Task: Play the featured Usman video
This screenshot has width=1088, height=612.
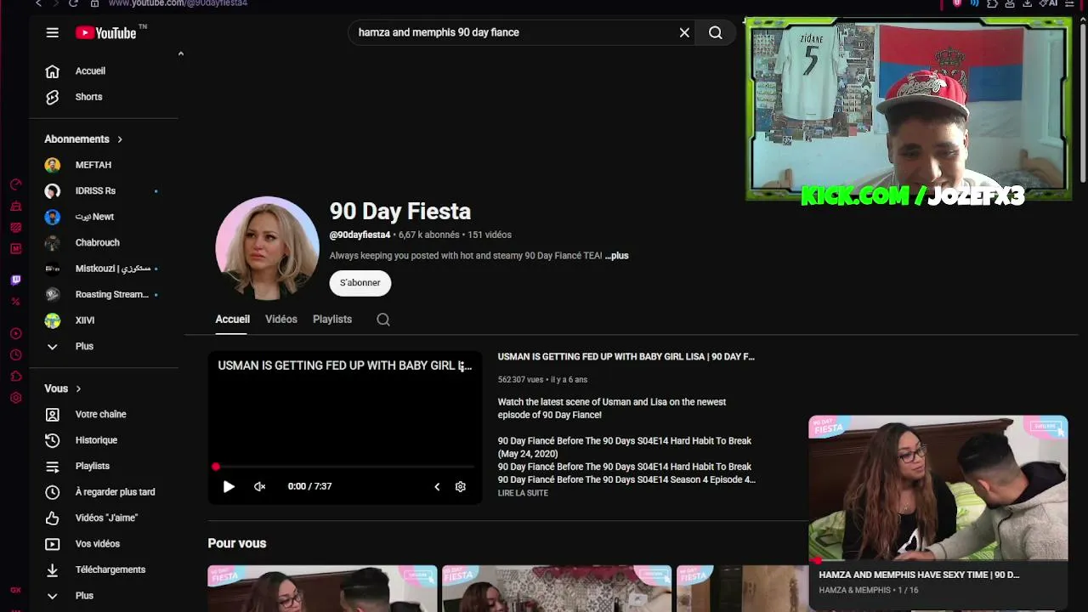Action: tap(229, 487)
